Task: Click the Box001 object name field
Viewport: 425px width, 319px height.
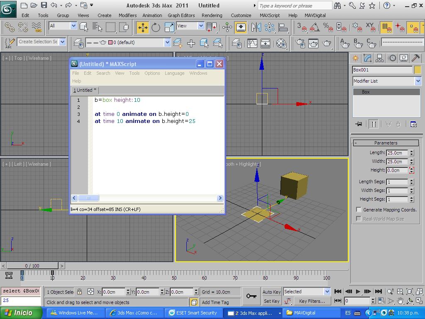Action: click(x=382, y=70)
